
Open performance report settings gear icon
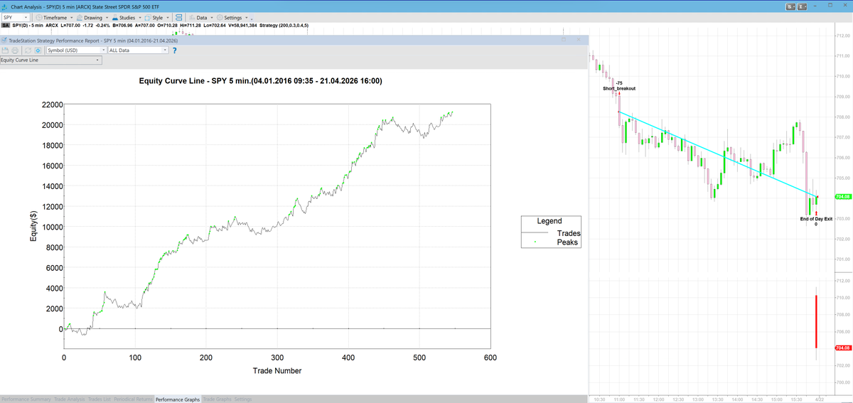coord(38,50)
